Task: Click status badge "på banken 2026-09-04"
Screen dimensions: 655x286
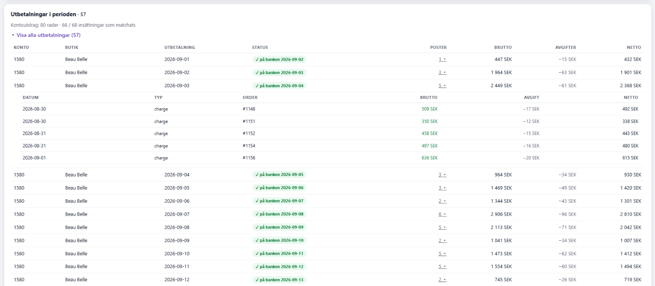Action: point(279,86)
